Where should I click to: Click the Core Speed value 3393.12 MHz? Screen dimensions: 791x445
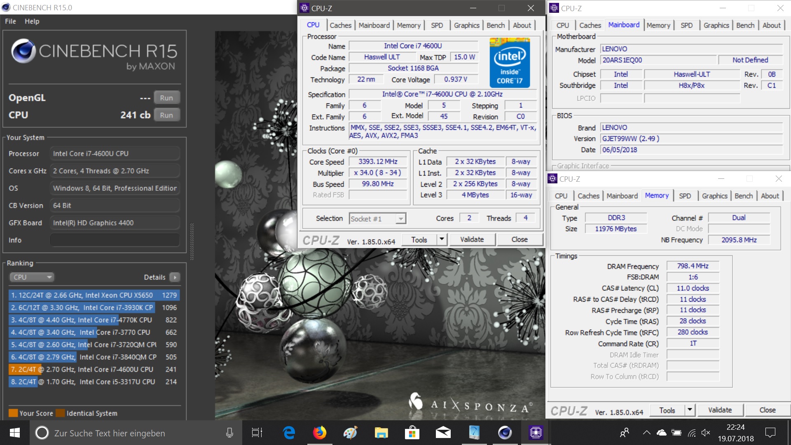point(378,162)
